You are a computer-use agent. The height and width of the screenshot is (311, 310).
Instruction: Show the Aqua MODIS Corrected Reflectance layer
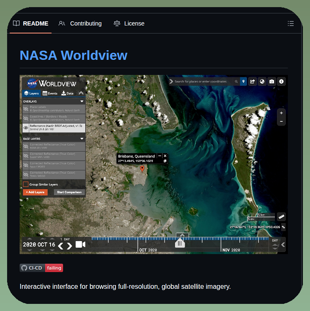click(26, 165)
